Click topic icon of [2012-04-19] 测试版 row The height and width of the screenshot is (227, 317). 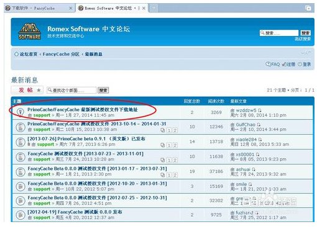point(21,215)
